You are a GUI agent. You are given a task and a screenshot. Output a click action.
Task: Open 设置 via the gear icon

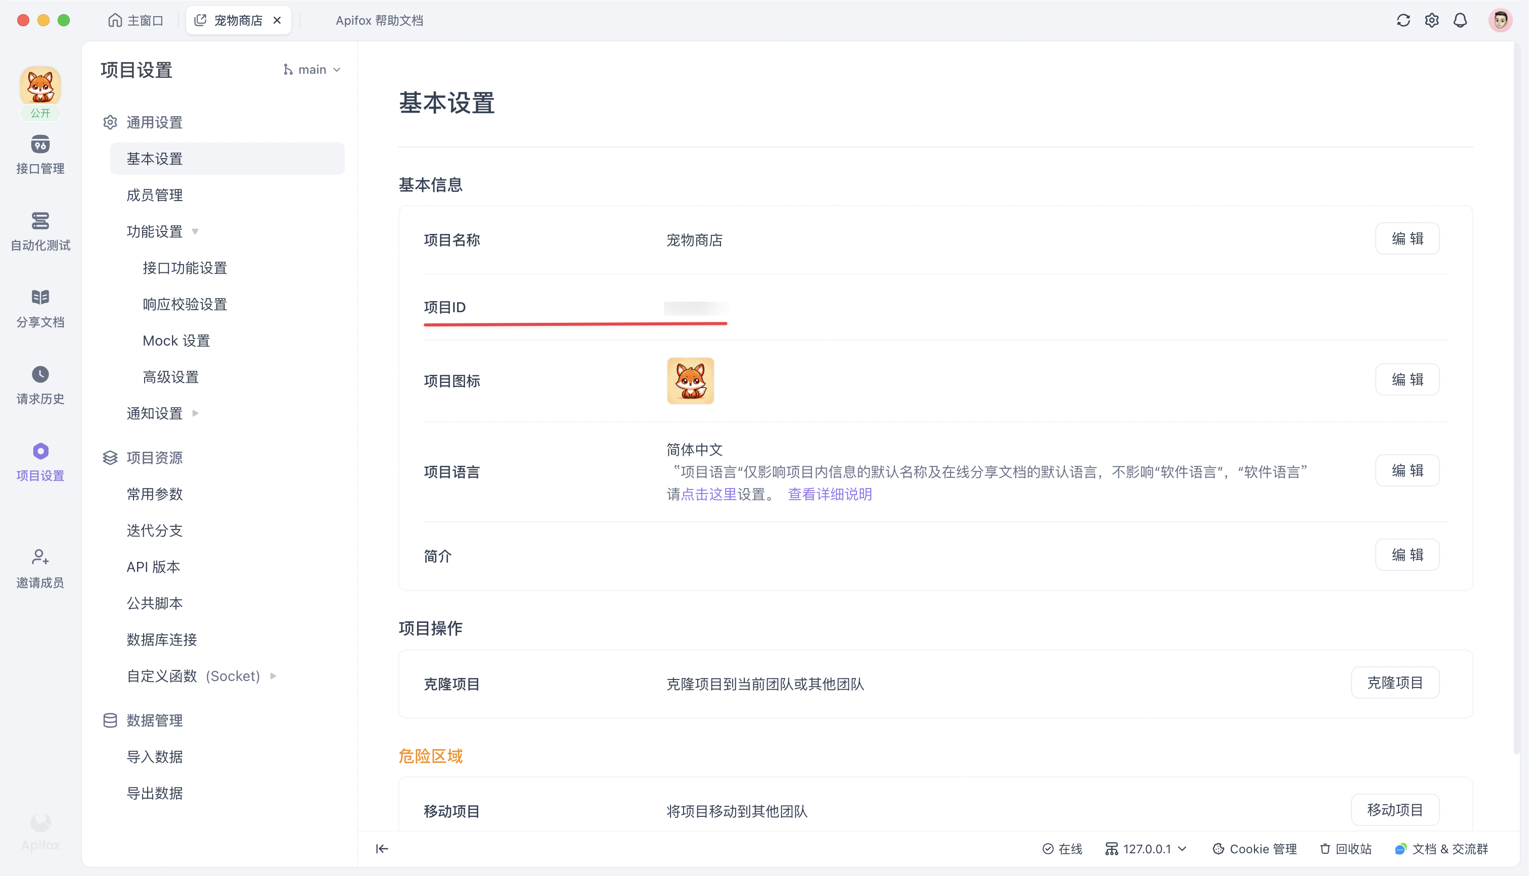pyautogui.click(x=1432, y=20)
